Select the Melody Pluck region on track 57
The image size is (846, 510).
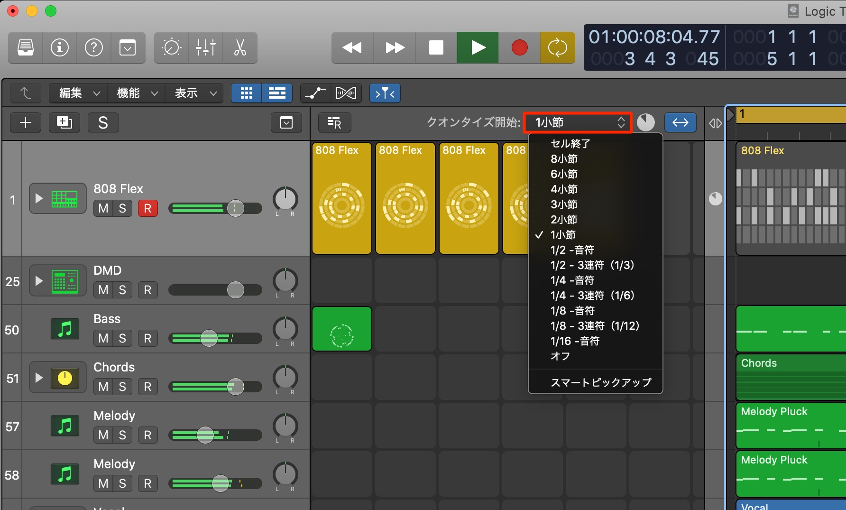coord(791,426)
